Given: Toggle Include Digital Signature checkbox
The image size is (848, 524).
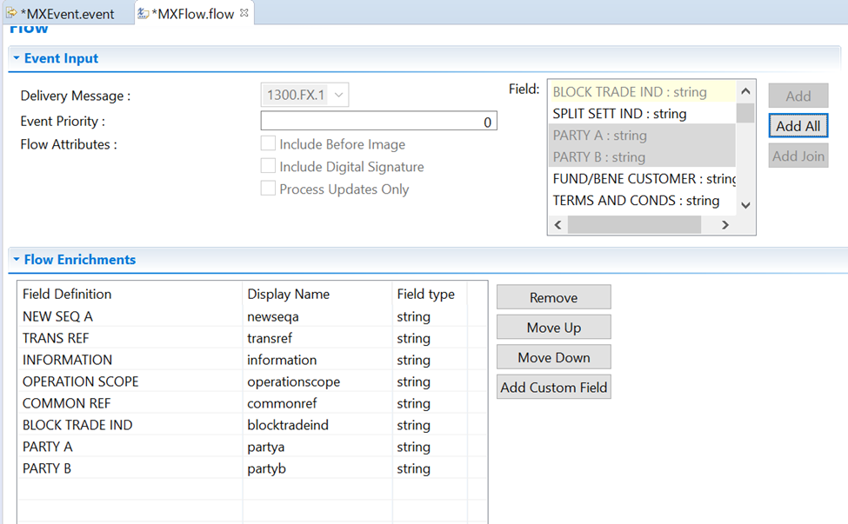Looking at the screenshot, I should pyautogui.click(x=269, y=167).
